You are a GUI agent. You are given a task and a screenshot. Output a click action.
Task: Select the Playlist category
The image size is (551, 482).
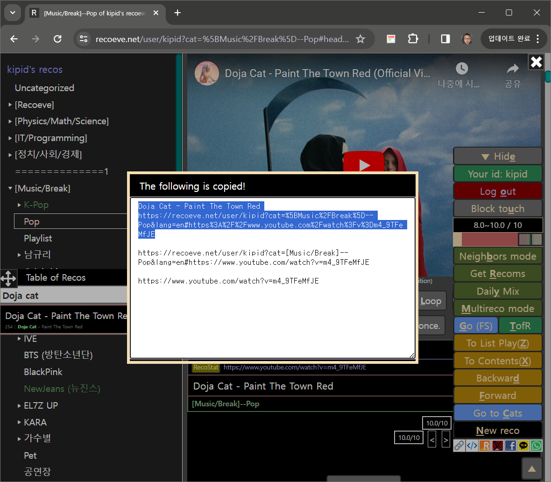[x=38, y=238]
